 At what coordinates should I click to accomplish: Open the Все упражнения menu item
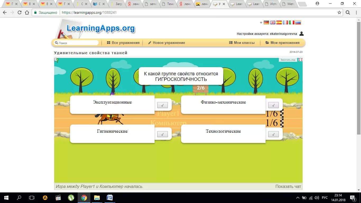click(x=123, y=43)
